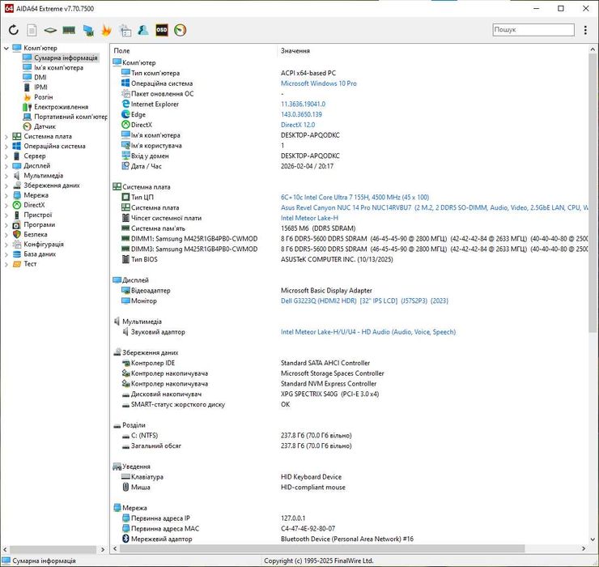Collapse the Комп'ютер tree node
Viewport: 599px width, 567px height.
[6, 48]
